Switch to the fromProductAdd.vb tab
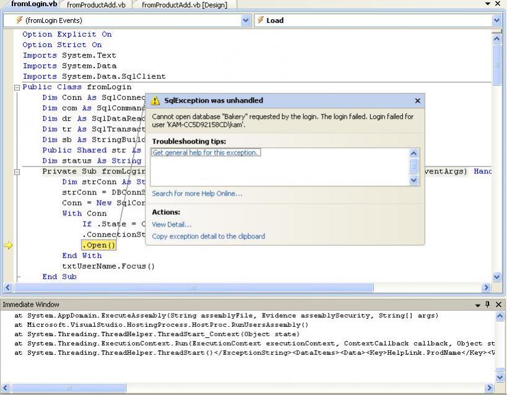 (x=95, y=5)
